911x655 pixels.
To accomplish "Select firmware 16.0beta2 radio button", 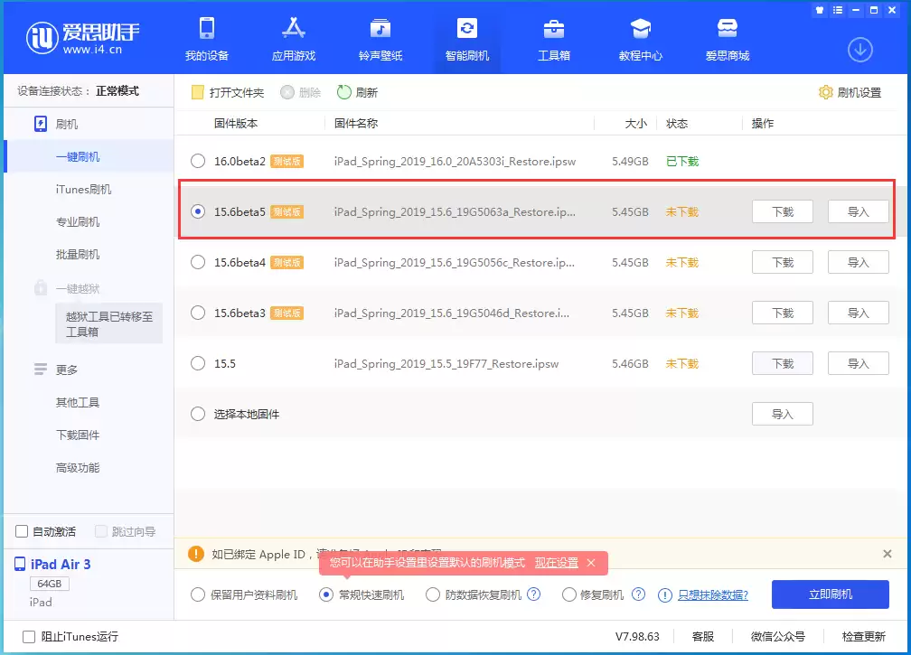I will 198,161.
